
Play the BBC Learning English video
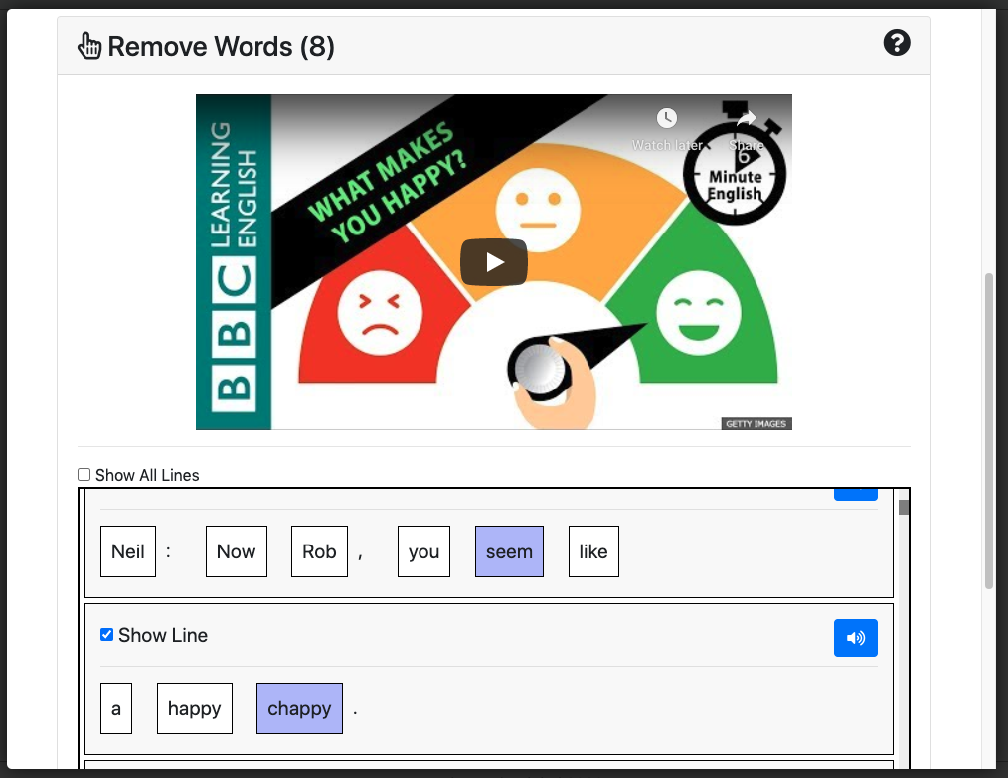pos(493,262)
